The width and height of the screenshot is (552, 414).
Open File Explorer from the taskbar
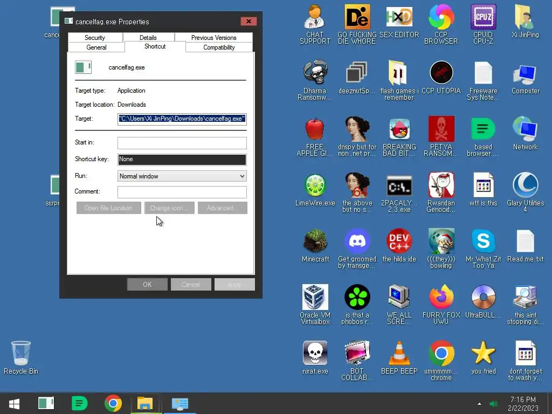[144, 403]
